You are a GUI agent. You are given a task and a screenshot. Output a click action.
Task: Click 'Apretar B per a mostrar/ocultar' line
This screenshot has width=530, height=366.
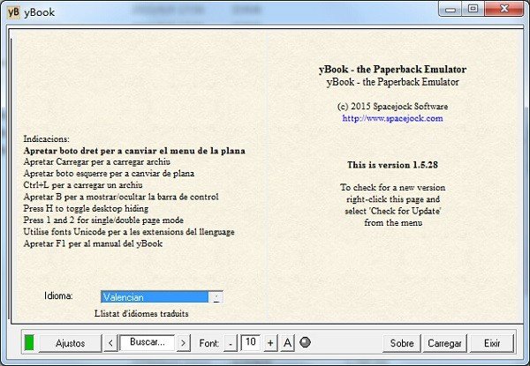coord(121,197)
